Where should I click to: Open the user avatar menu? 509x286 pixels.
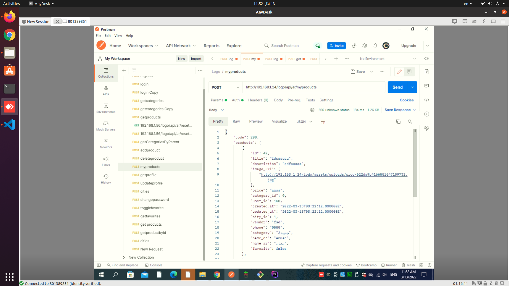(386, 46)
